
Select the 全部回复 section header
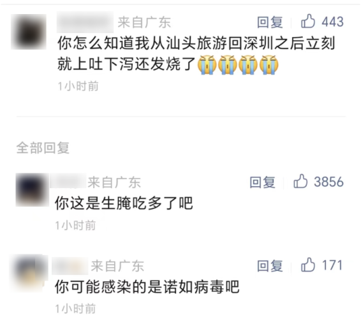[43, 148]
